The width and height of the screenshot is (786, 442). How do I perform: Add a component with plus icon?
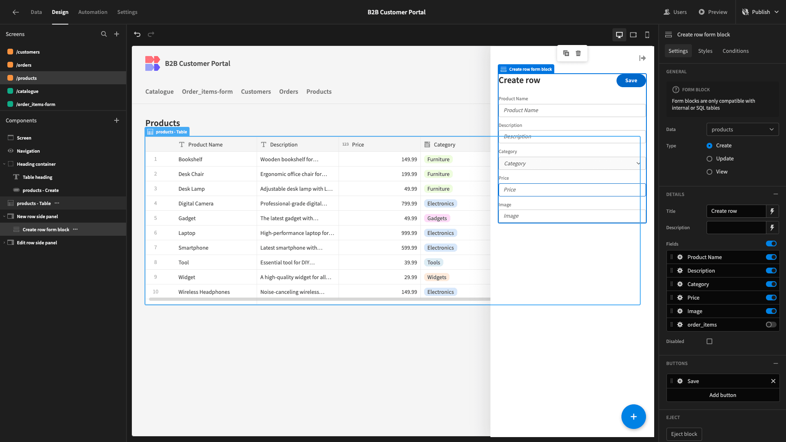point(117,121)
